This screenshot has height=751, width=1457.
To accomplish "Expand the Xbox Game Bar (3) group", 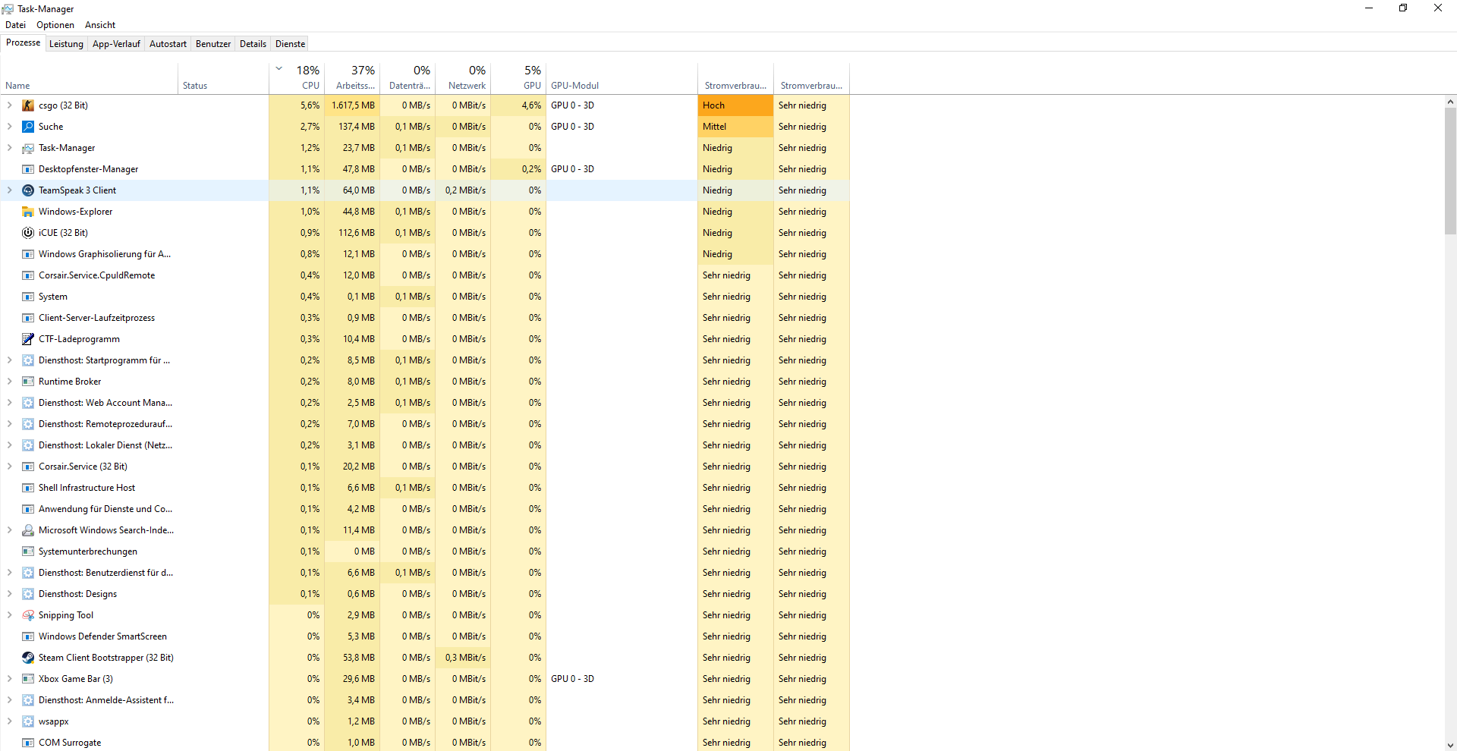I will [9, 679].
